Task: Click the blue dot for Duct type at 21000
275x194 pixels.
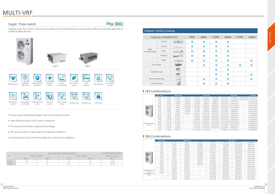Action: point(240,65)
